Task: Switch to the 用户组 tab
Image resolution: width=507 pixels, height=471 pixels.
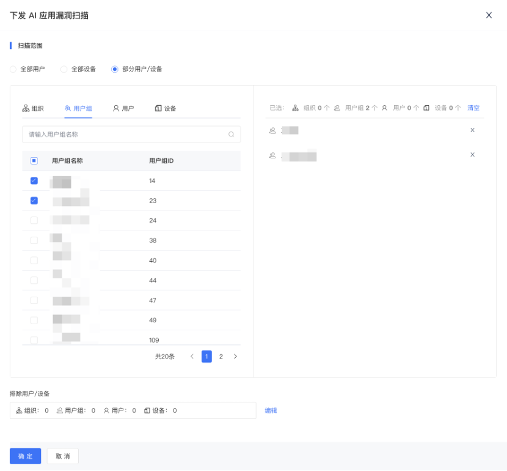Action: 78,108
